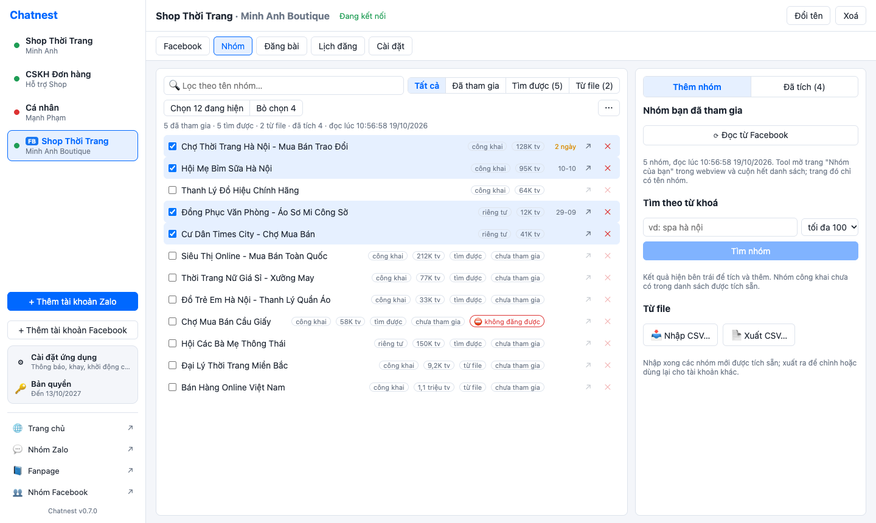Open the Đăng bài tab
The height and width of the screenshot is (523, 876).
coord(282,46)
